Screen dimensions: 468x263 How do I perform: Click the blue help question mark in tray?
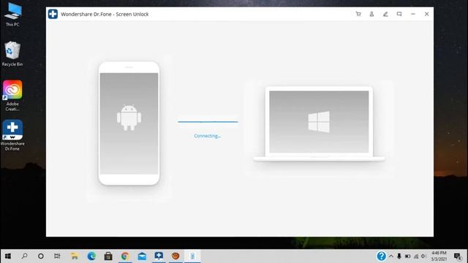(381, 256)
